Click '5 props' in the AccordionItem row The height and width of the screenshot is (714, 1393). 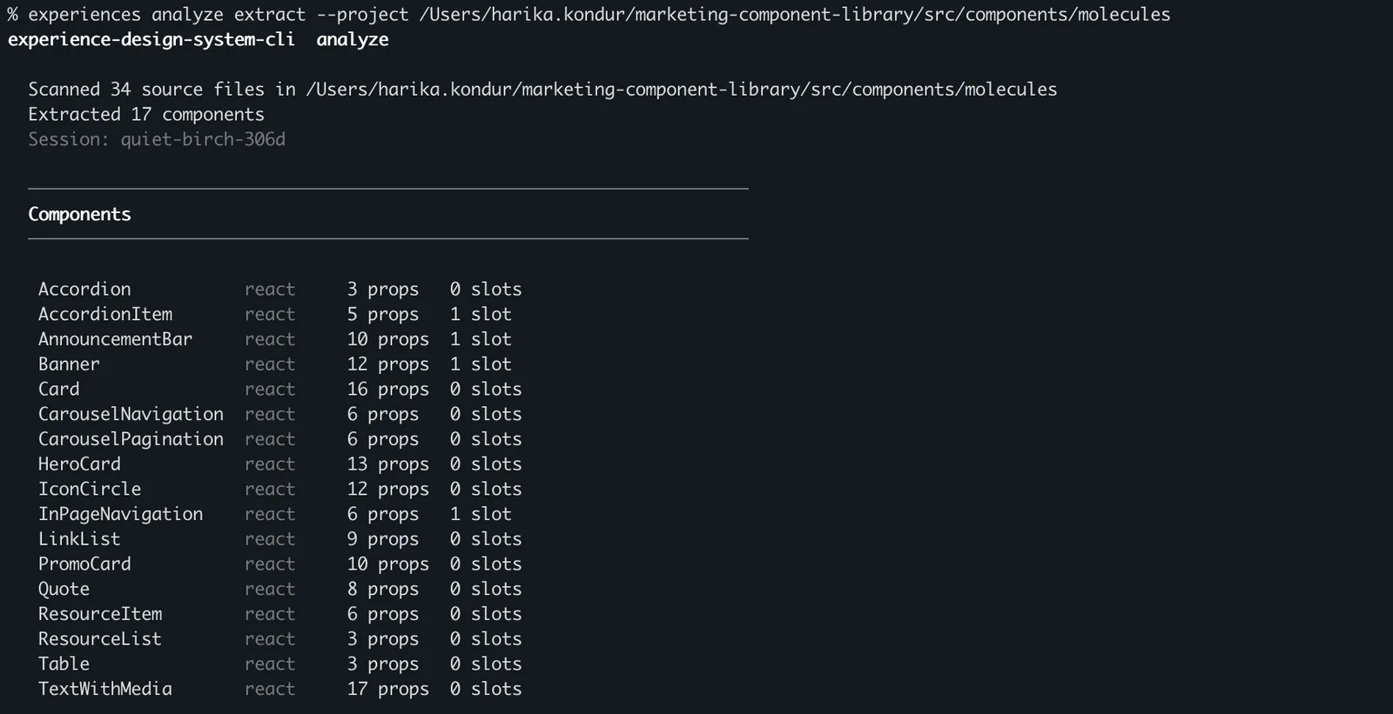click(x=383, y=314)
